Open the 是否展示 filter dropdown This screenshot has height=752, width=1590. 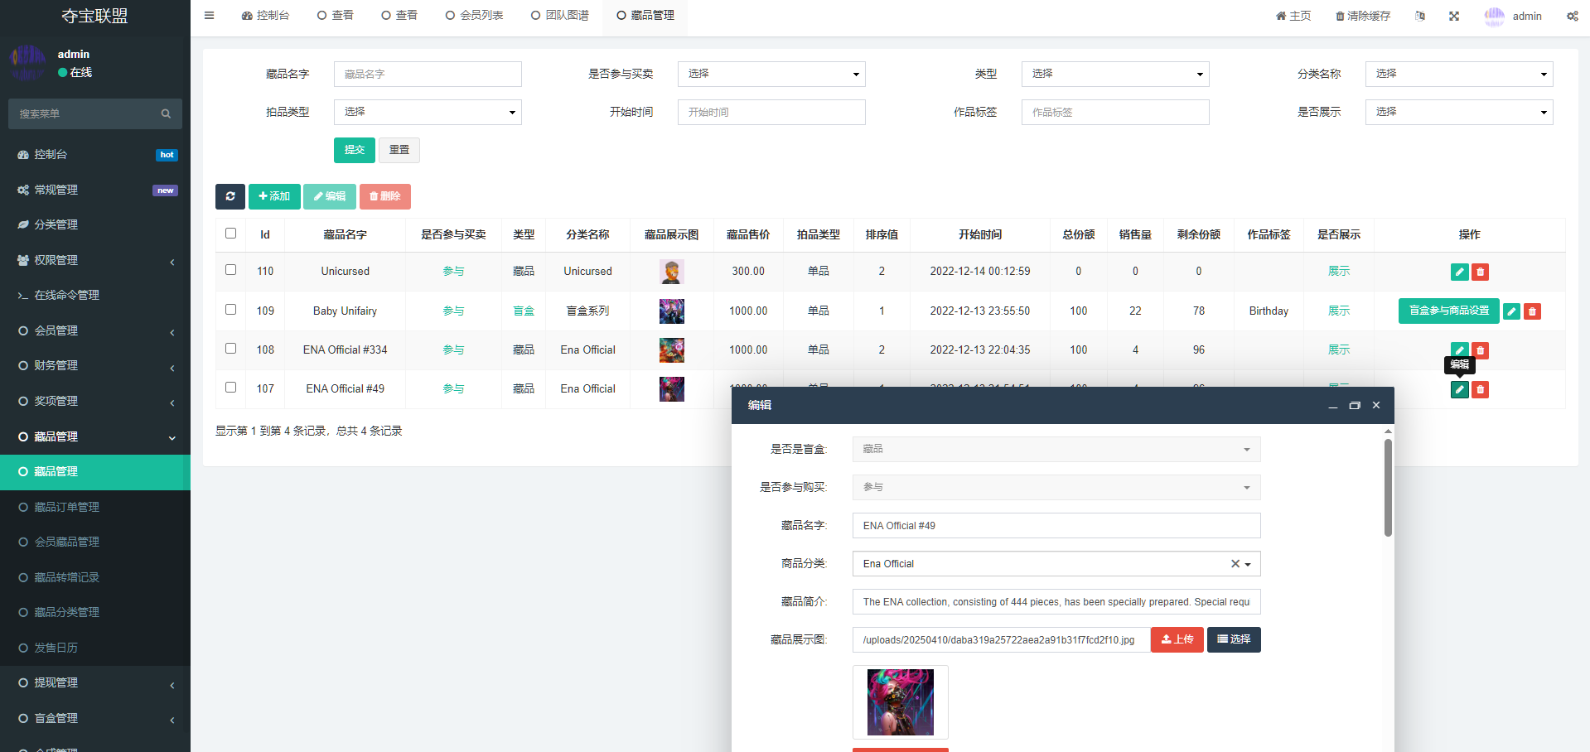[1459, 113]
